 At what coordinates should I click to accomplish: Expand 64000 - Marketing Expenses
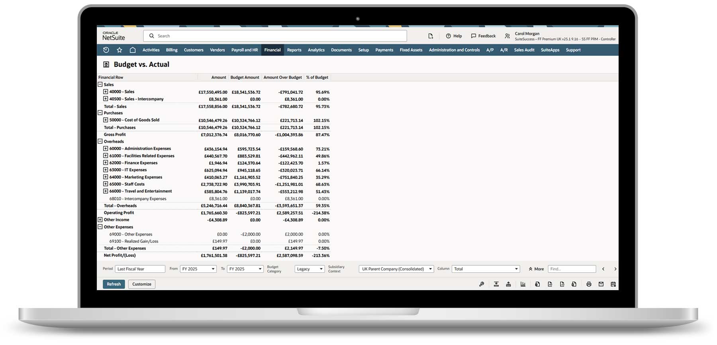coord(106,177)
